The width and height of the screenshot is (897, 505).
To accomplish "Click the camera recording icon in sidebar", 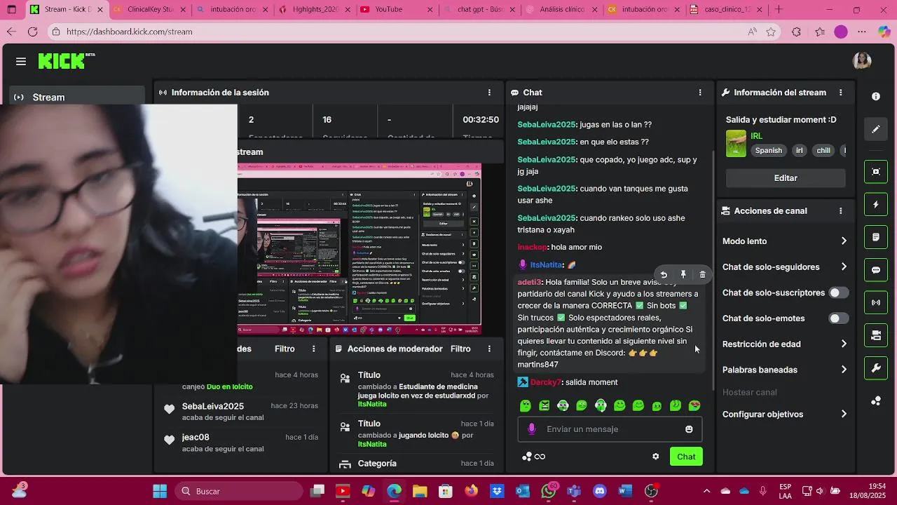I will pos(876,335).
